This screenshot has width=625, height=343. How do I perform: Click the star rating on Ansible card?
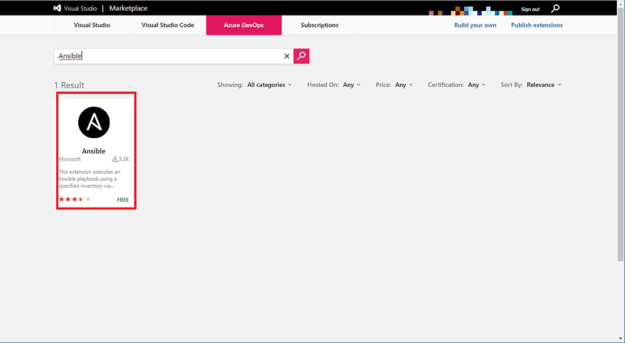[75, 200]
